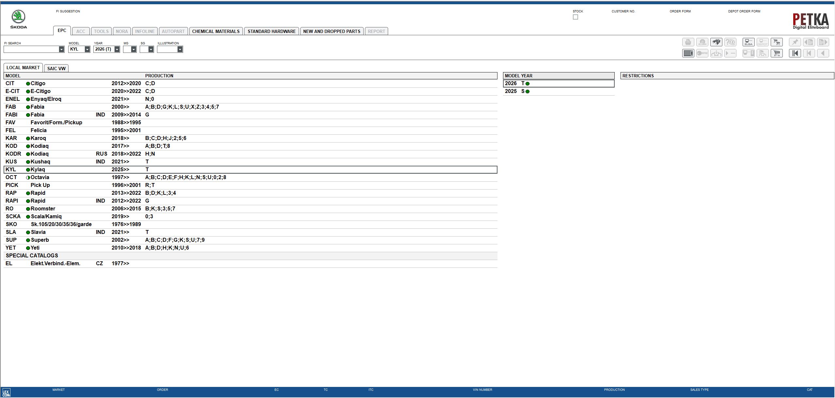Select the Scala/Kamiq model row
835x398 pixels.
[x=250, y=217]
